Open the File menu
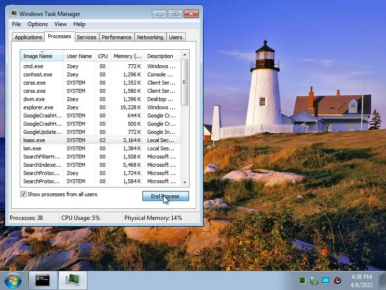The height and width of the screenshot is (290, 386). [x=16, y=24]
